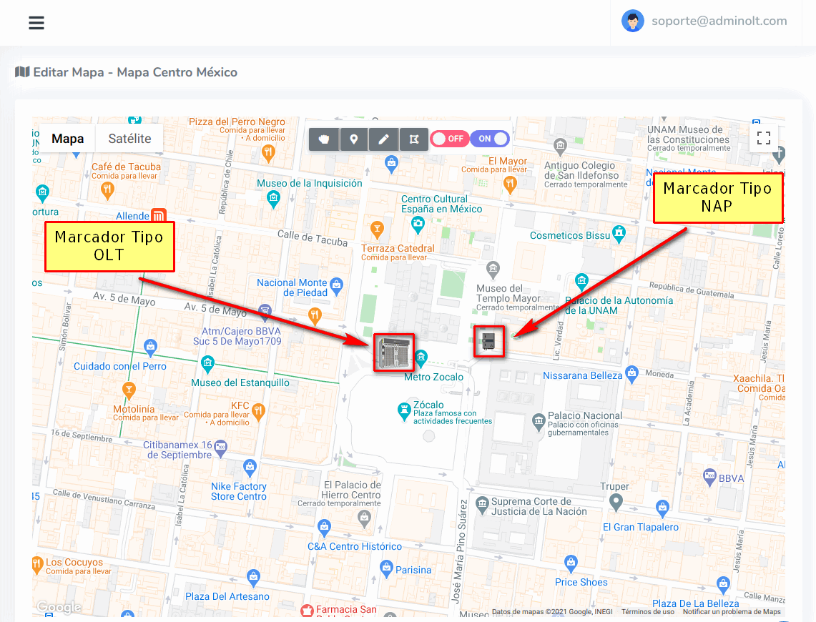The height and width of the screenshot is (622, 816).
Task: Switch to Satélite map view
Action: pos(129,139)
